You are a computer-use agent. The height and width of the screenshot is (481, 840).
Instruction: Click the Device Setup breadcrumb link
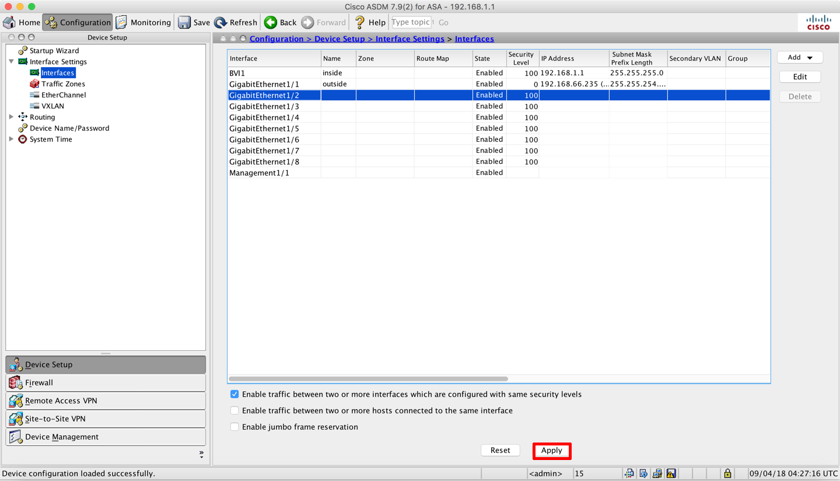[x=339, y=38]
